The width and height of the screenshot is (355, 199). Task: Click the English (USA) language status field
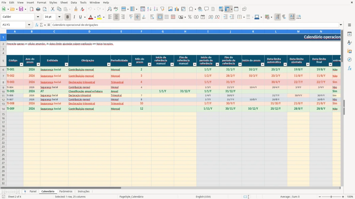[203, 197]
